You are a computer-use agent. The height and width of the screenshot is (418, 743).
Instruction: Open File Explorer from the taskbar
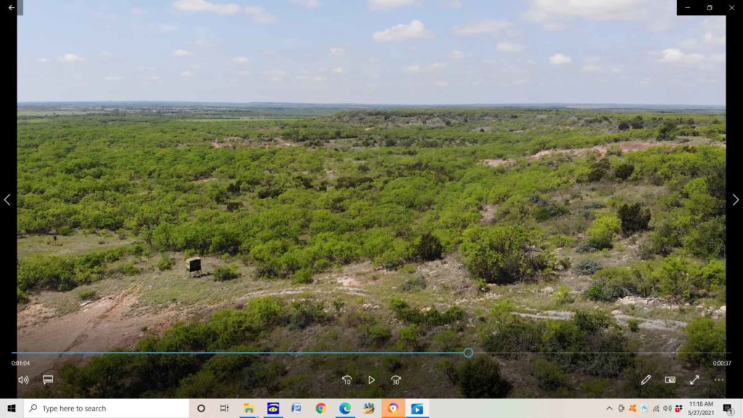point(249,408)
